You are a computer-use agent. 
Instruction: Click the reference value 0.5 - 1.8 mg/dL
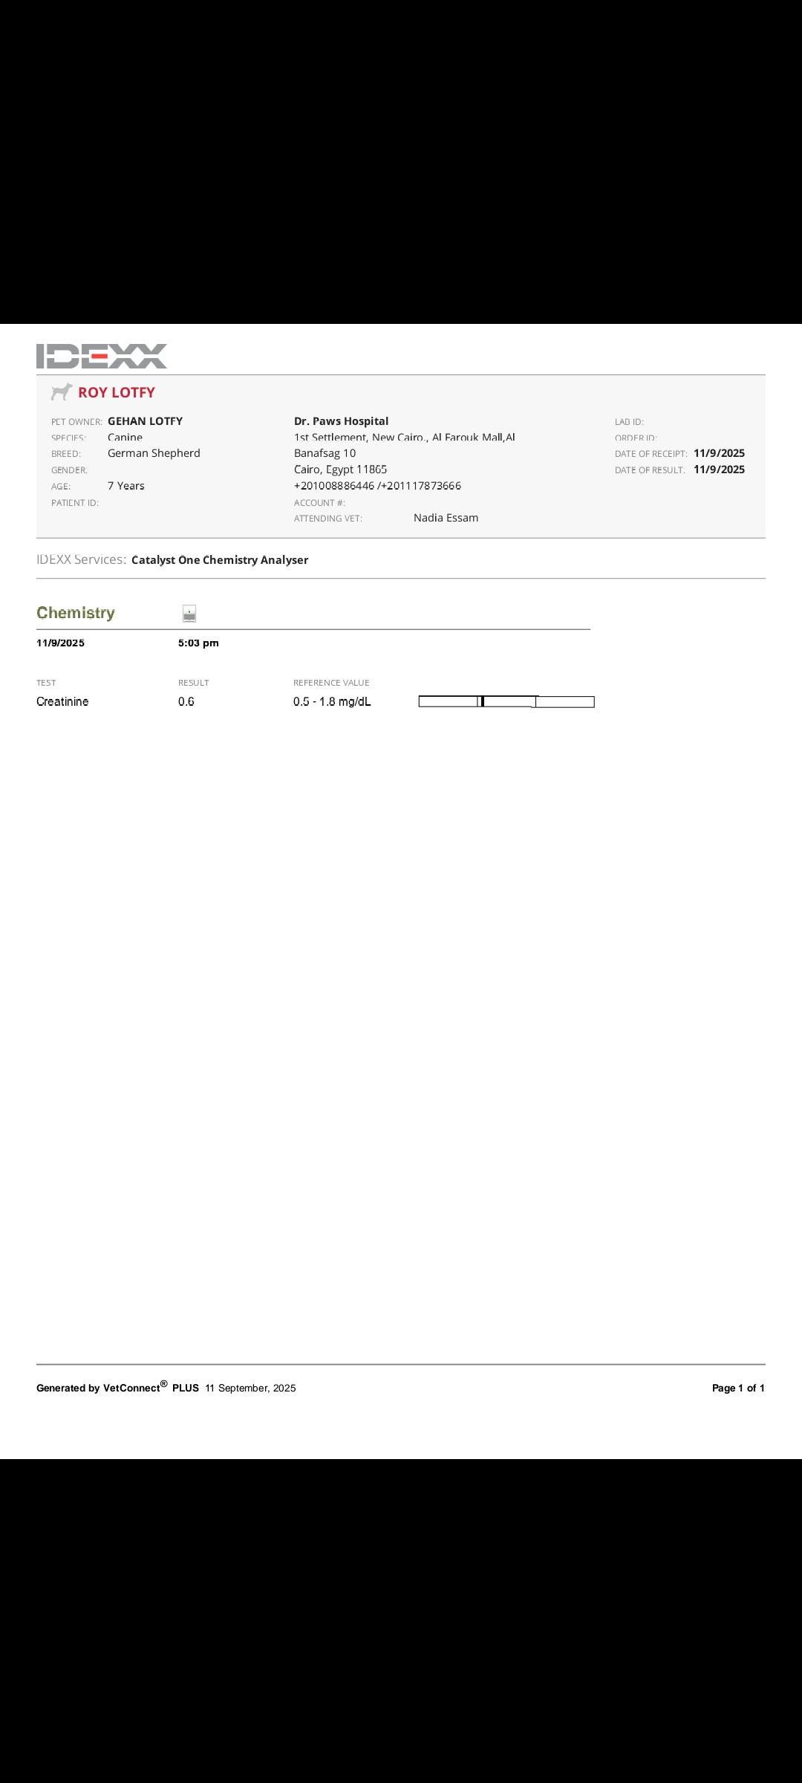pyautogui.click(x=332, y=702)
